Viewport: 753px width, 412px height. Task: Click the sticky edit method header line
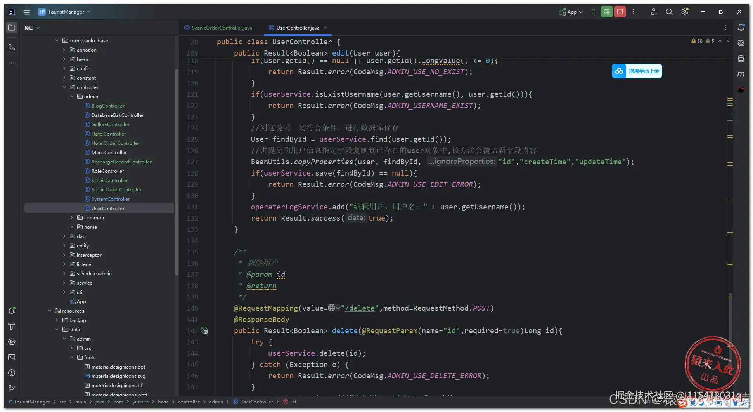tap(317, 53)
